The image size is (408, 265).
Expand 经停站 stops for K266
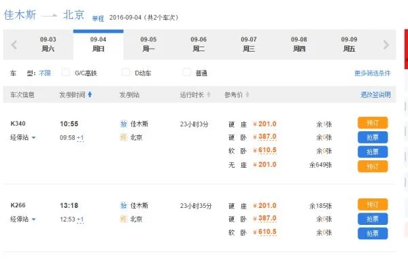(23, 219)
